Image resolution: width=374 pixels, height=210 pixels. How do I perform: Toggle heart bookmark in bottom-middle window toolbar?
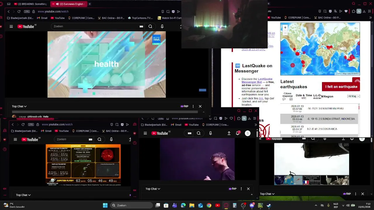click(x=231, y=118)
